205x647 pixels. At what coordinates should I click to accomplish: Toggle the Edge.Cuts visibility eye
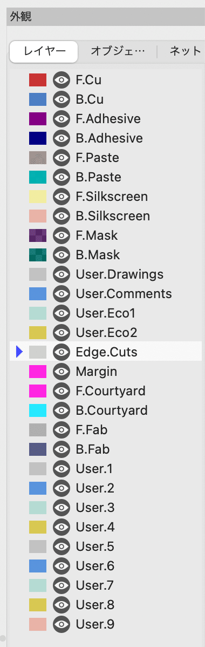[x=61, y=352]
